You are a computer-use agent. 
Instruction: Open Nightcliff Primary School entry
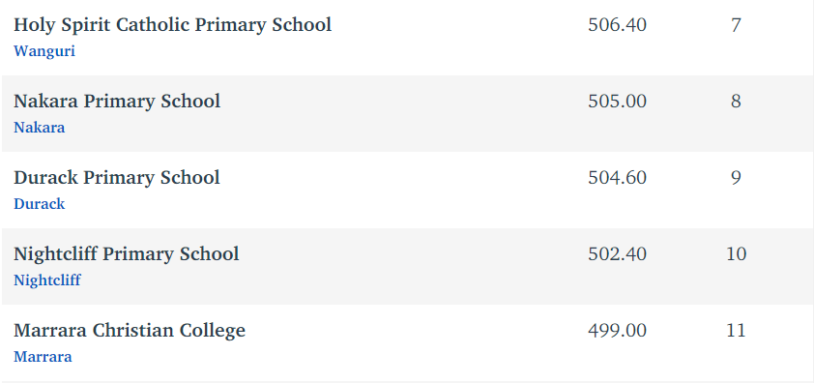(126, 254)
